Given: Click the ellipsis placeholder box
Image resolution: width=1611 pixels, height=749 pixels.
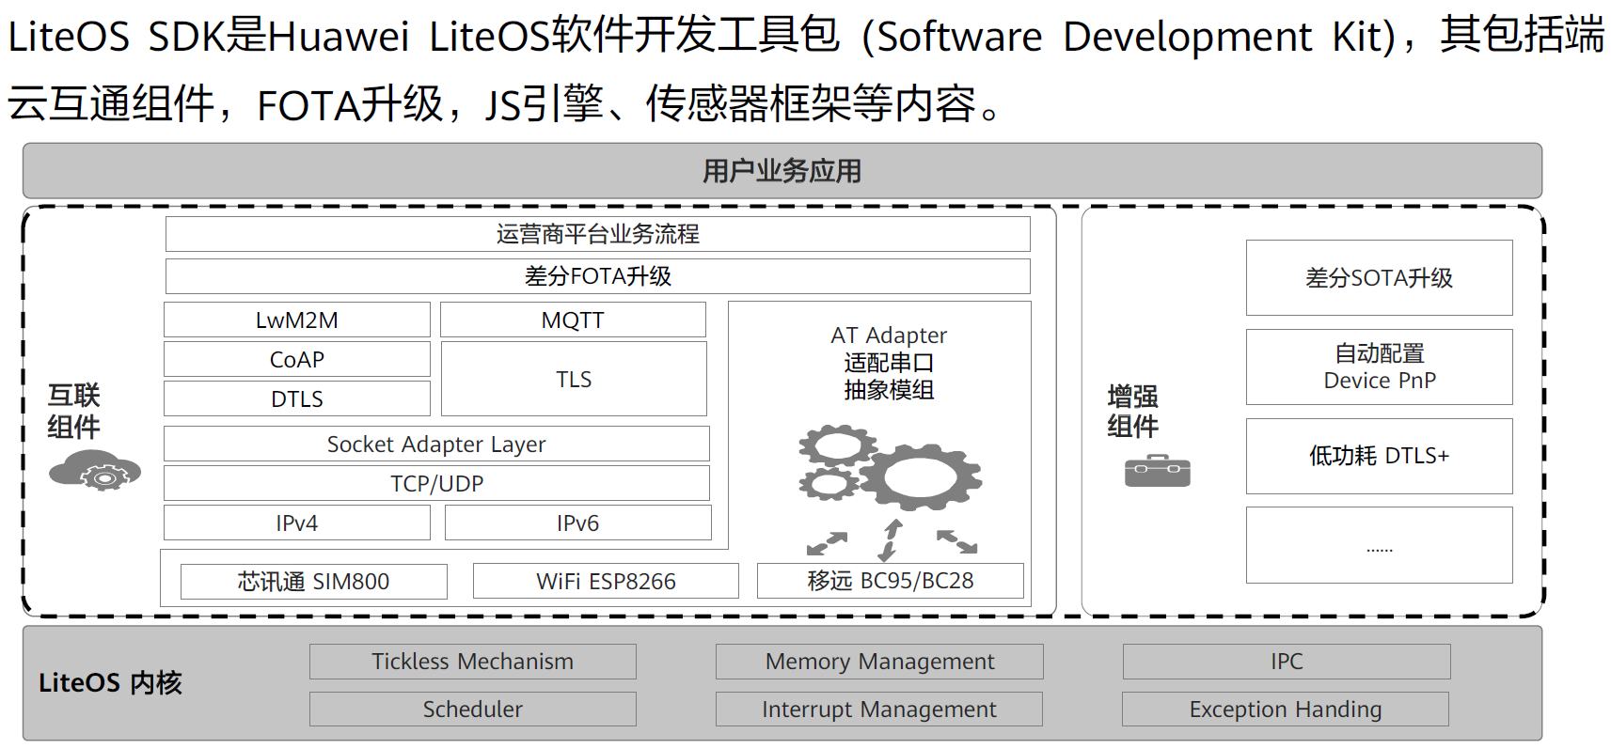Looking at the screenshot, I should 1380,545.
